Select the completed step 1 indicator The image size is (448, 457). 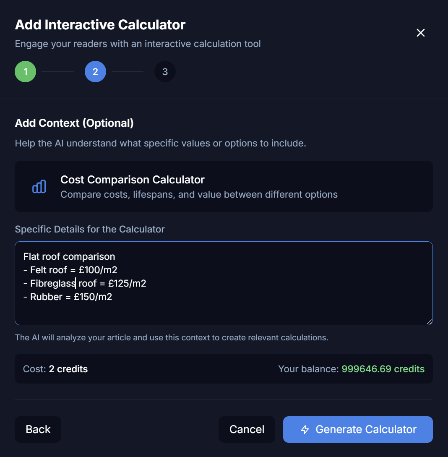(25, 71)
